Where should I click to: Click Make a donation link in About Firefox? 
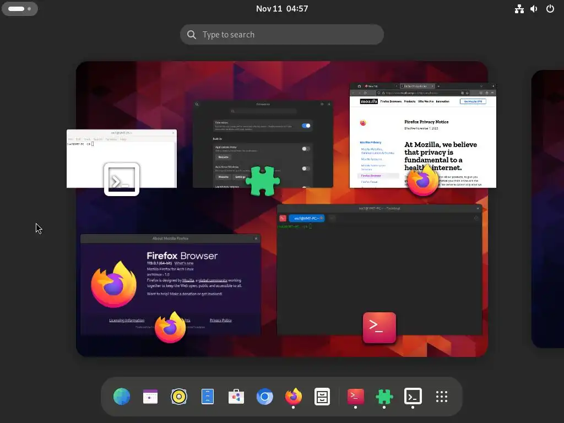tap(185, 294)
